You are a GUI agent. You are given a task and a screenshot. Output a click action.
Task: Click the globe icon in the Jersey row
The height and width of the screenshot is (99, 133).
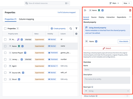pyautogui.click(x=22, y=59)
